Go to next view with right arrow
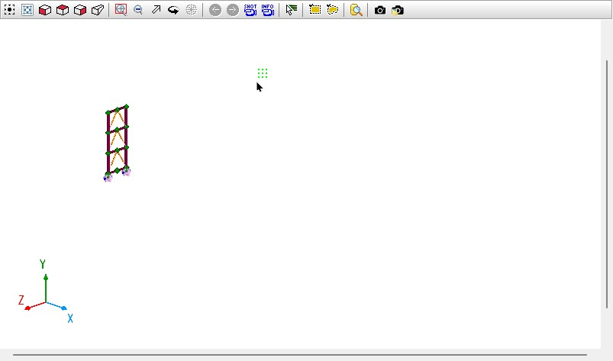Image resolution: width=613 pixels, height=361 pixels. pyautogui.click(x=233, y=10)
